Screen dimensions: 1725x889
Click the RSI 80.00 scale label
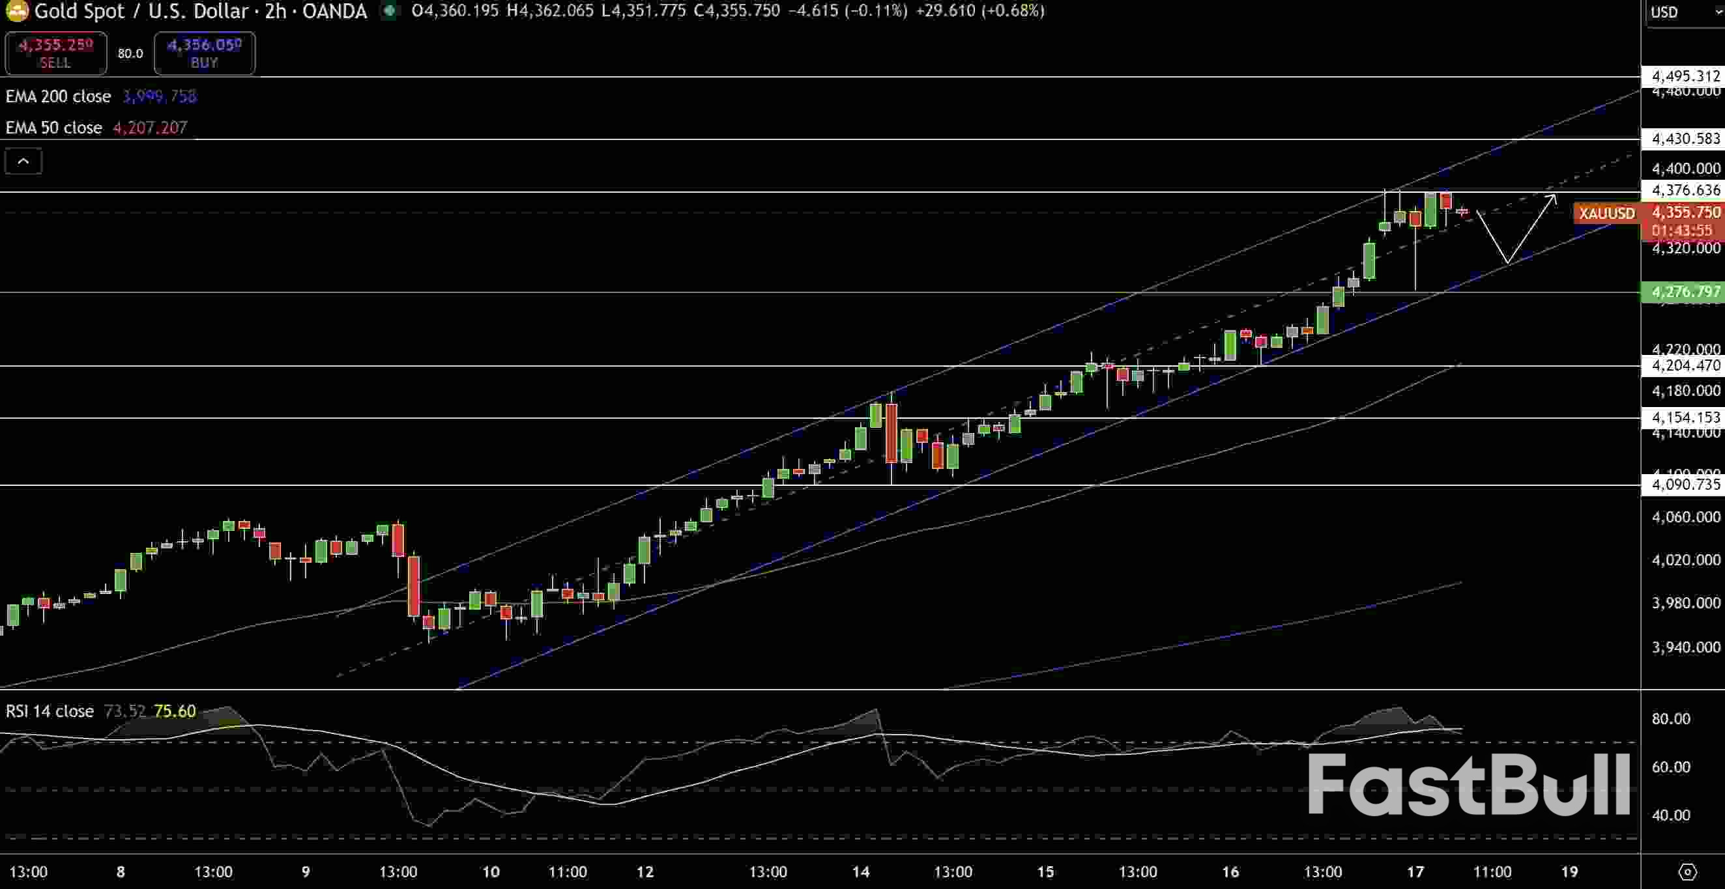tap(1671, 719)
